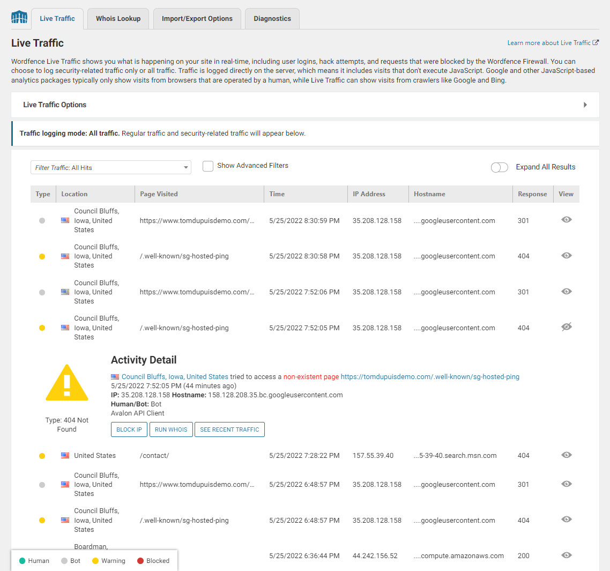Click the green Human legend dot
The width and height of the screenshot is (610, 571).
22,561
